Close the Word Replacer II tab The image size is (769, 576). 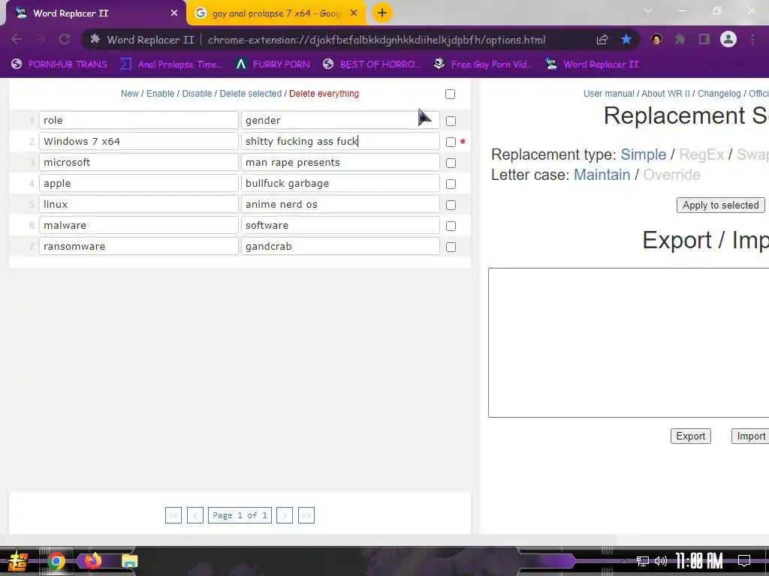coord(174,13)
